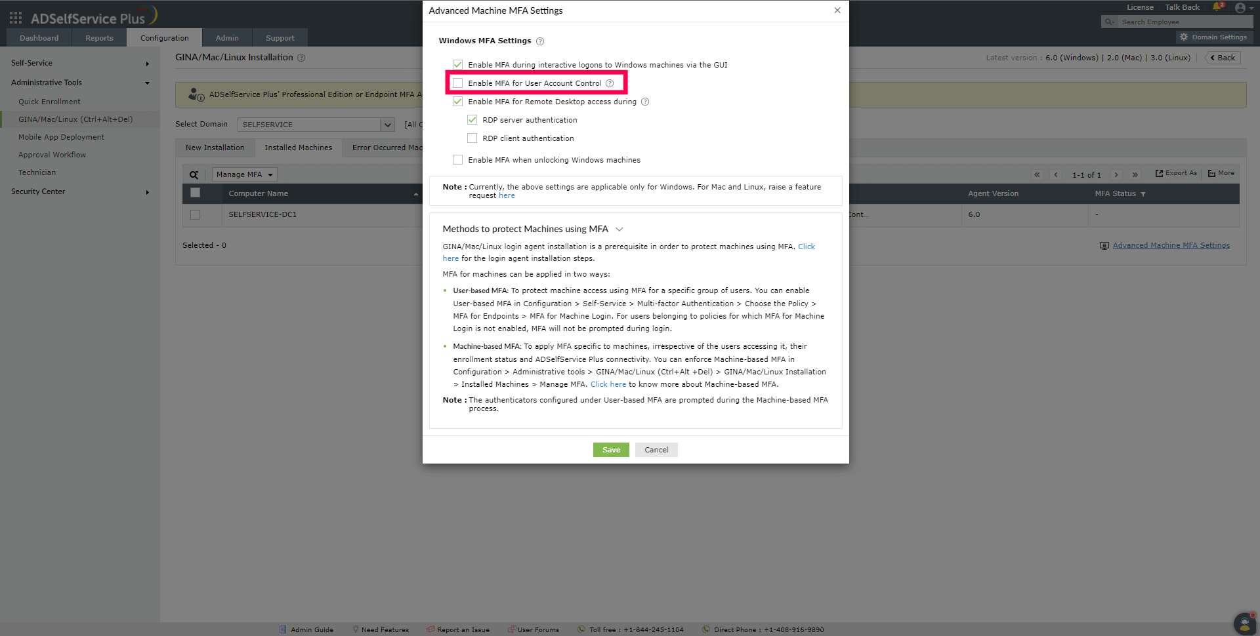Open the user profile icon menu
The image size is (1260, 636).
click(1240, 8)
